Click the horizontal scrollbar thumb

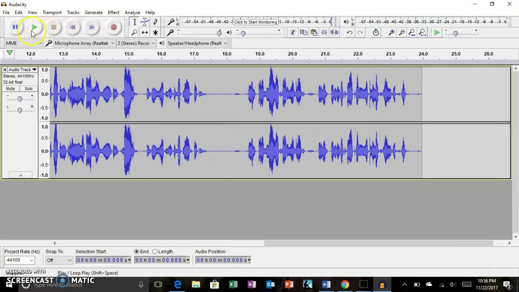[378, 243]
